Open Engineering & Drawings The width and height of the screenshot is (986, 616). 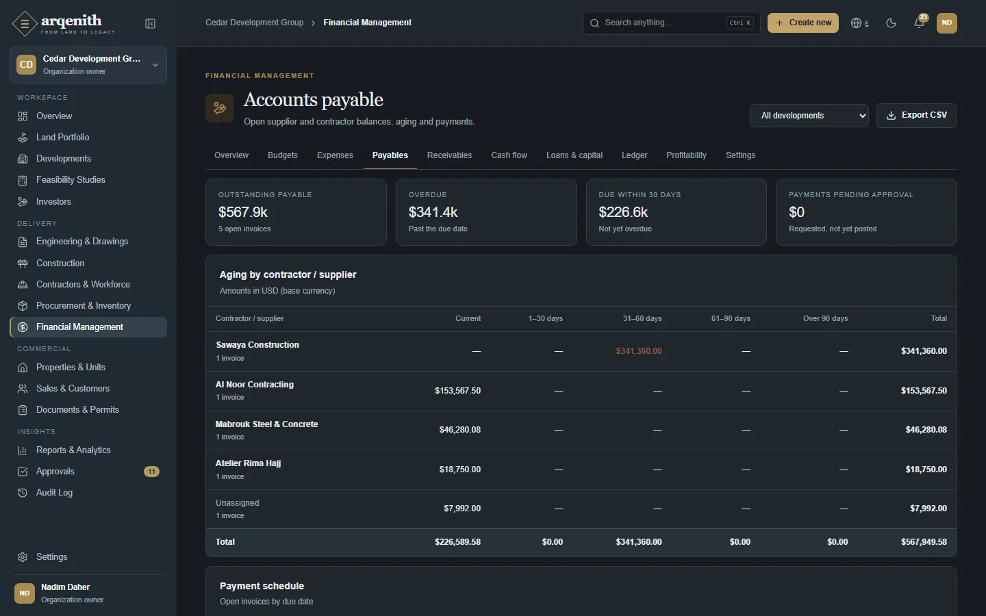point(88,242)
